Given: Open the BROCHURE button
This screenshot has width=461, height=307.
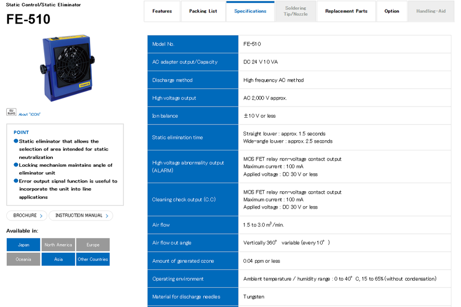Looking at the screenshot, I should coord(26,216).
